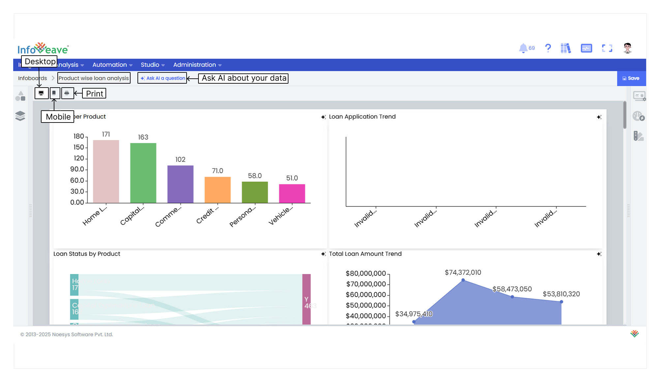Open the Automation menu
Image resolution: width=660 pixels, height=382 pixels.
point(112,65)
